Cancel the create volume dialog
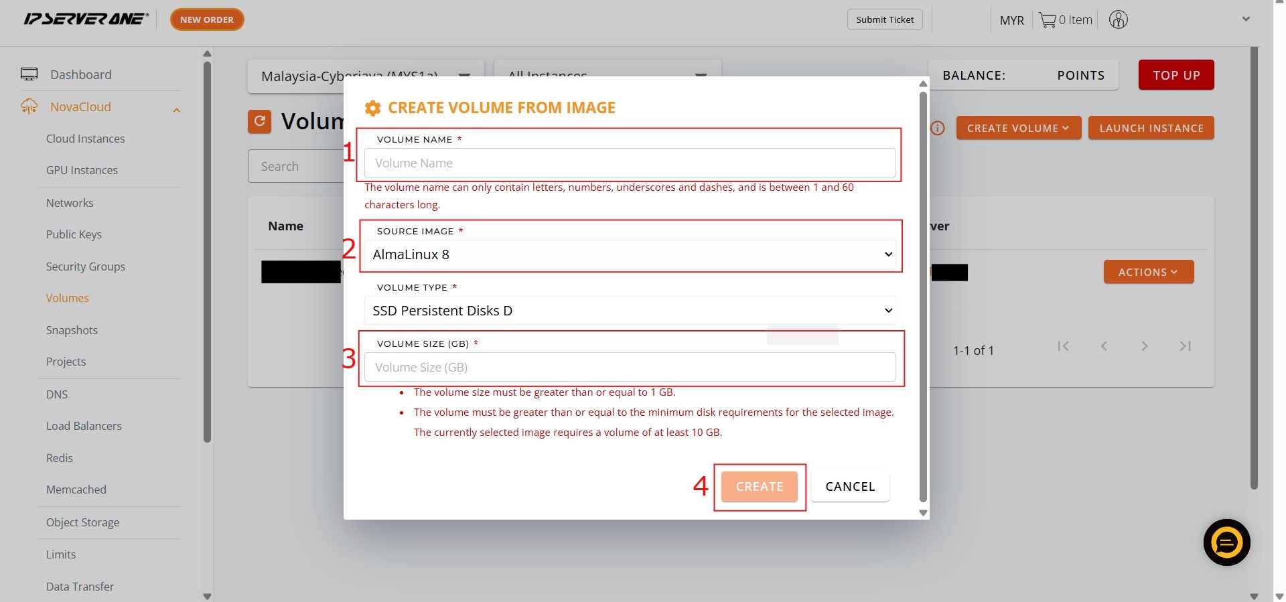Viewport: 1286px width, 602px height. coord(849,487)
